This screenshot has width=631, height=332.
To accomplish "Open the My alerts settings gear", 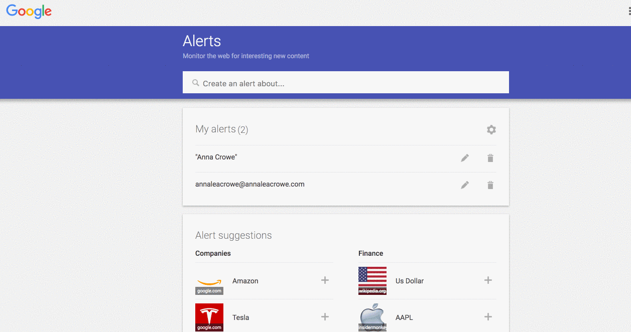I will point(491,130).
